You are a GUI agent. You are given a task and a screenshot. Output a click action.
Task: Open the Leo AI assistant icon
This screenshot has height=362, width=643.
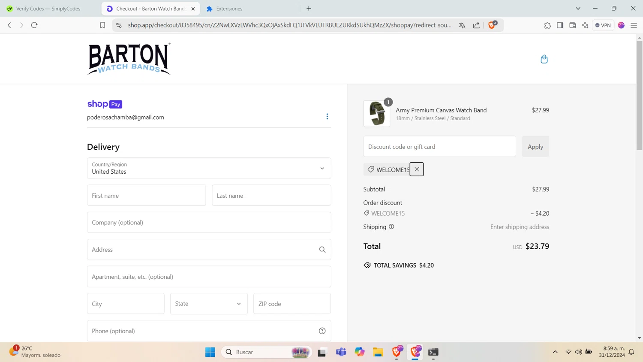tap(585, 25)
